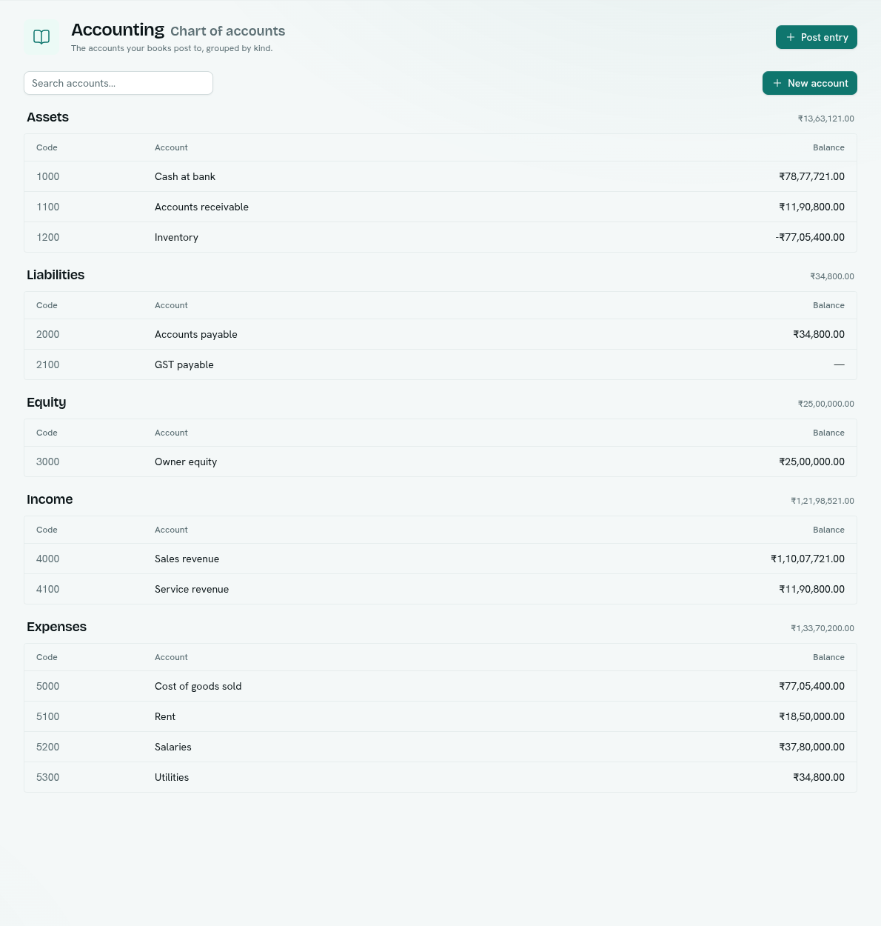Click account code 2000
This screenshot has width=881, height=926.
click(47, 334)
